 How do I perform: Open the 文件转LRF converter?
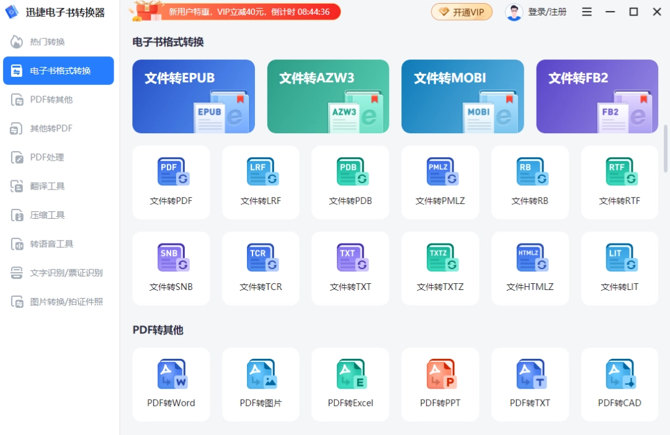261,182
